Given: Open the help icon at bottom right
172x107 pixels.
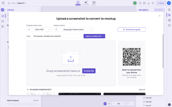Looking at the screenshot, I should [169, 105].
